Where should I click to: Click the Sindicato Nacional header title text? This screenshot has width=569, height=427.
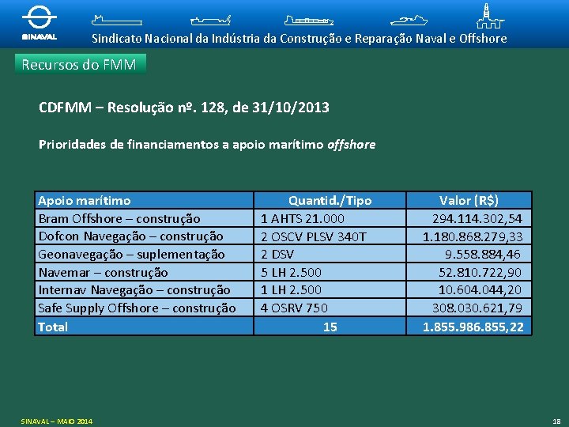299,39
